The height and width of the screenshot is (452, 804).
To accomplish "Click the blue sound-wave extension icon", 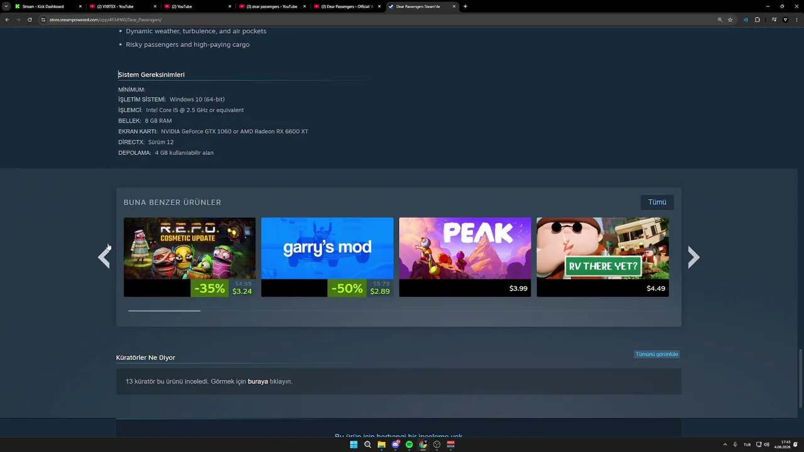I will tap(746, 19).
